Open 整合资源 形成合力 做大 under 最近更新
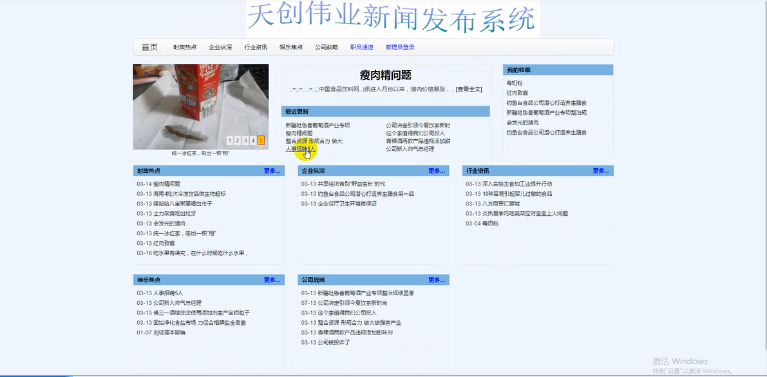The width and height of the screenshot is (767, 377). 314,141
